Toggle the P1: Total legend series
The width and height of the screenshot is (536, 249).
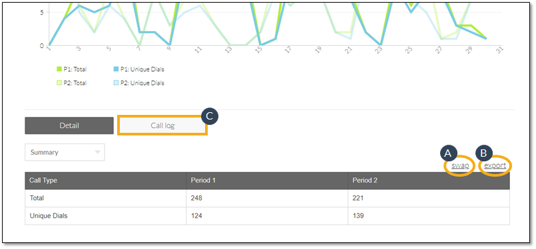71,69
